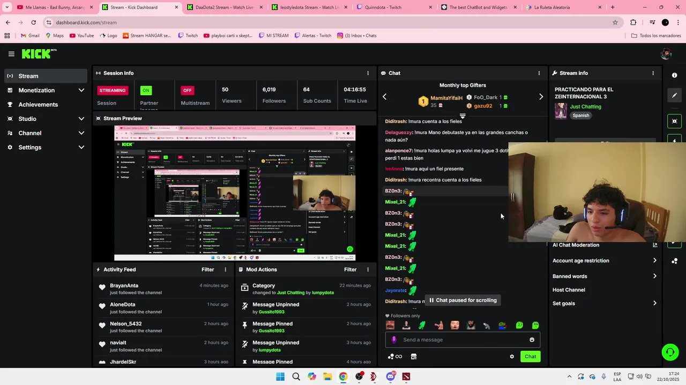Viewport: 686px width, 385px height.
Task: Open AI Chat Moderation external link icon
Action: pyautogui.click(x=655, y=245)
